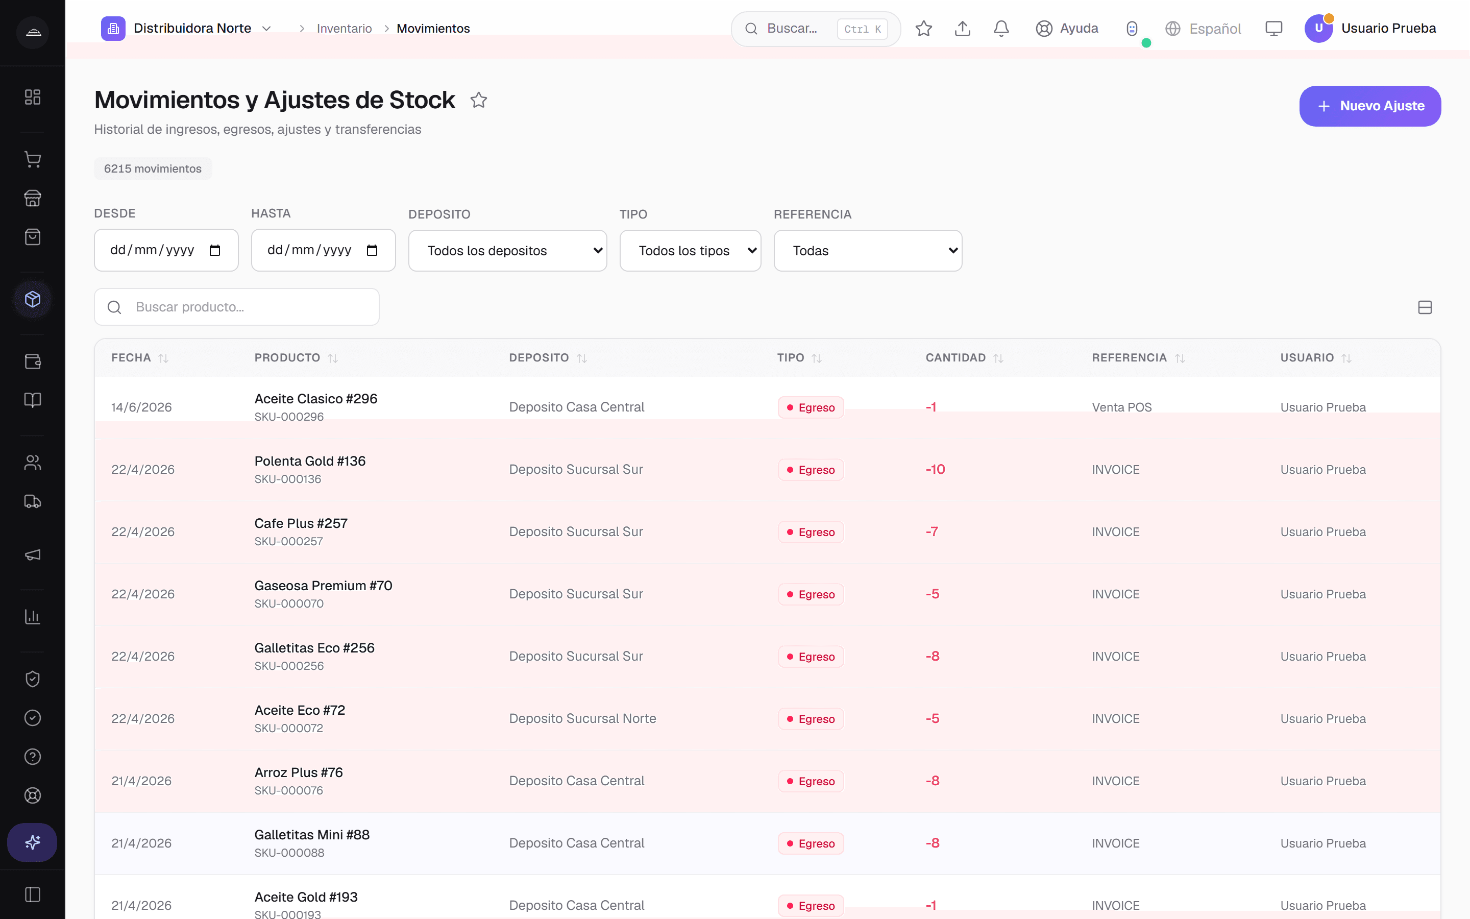Open the Desde date picker field
The image size is (1470, 919).
point(166,250)
